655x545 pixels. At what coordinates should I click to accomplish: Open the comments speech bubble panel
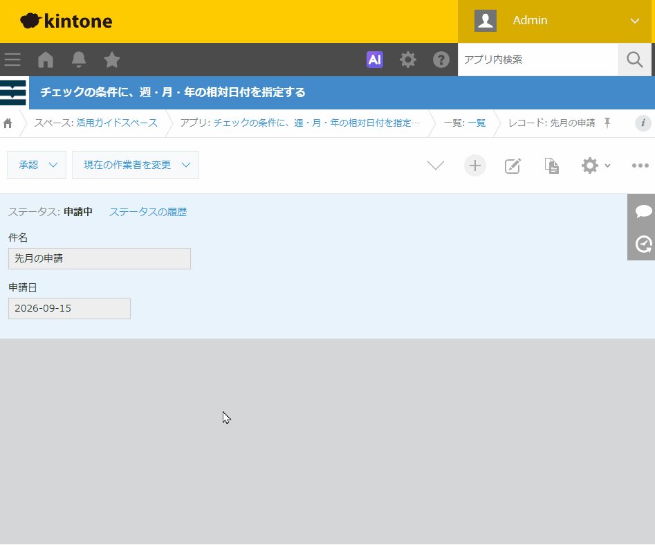pos(643,211)
